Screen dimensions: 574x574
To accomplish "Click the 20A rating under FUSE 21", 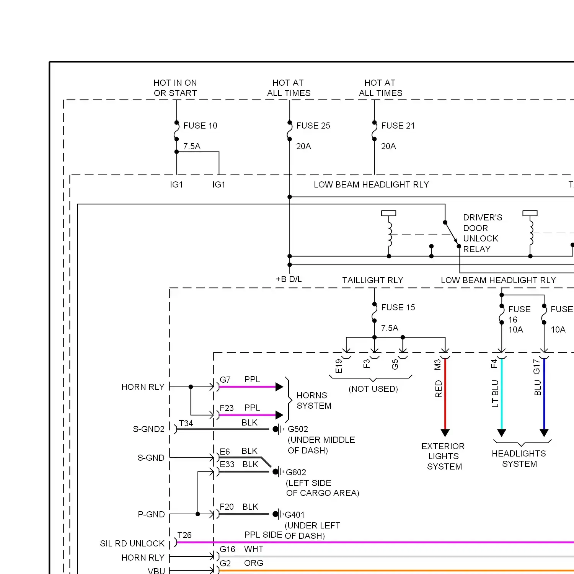I will (388, 146).
